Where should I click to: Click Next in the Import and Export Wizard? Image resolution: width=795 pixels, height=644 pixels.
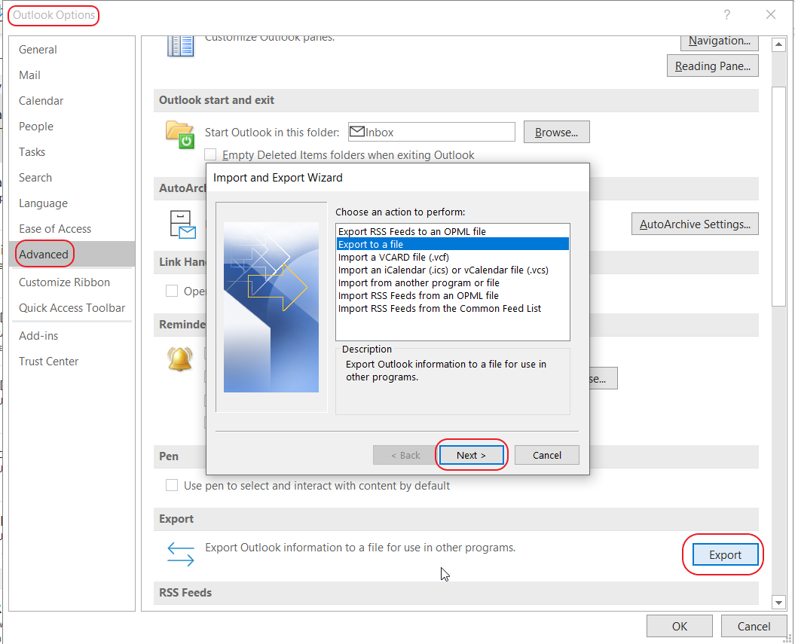point(471,455)
